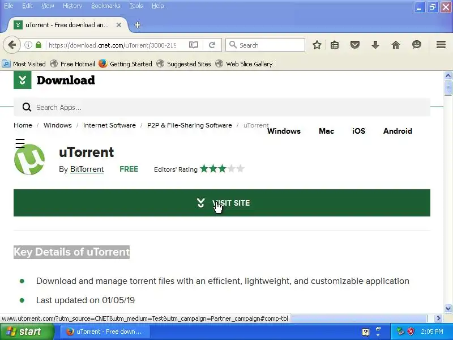Click the Download site title
Viewport: 453px width, 340px height.
[66, 80]
